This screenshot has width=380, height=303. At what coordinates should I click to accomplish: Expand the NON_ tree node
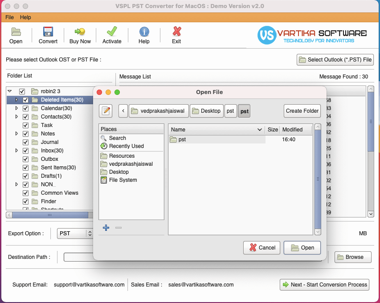click(x=16, y=184)
